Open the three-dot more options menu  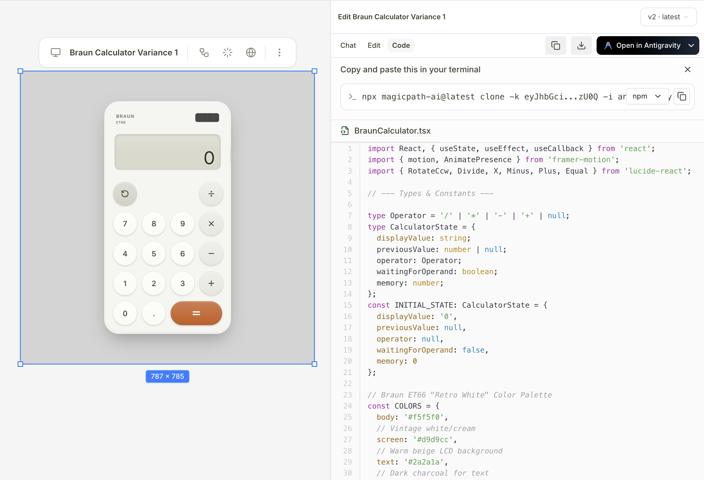(279, 53)
